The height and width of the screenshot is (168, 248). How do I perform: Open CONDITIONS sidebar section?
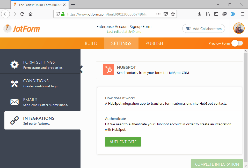(40, 83)
